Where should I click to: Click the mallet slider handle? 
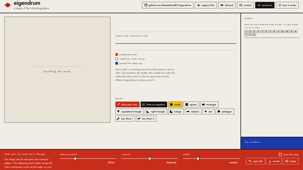[198, 159]
